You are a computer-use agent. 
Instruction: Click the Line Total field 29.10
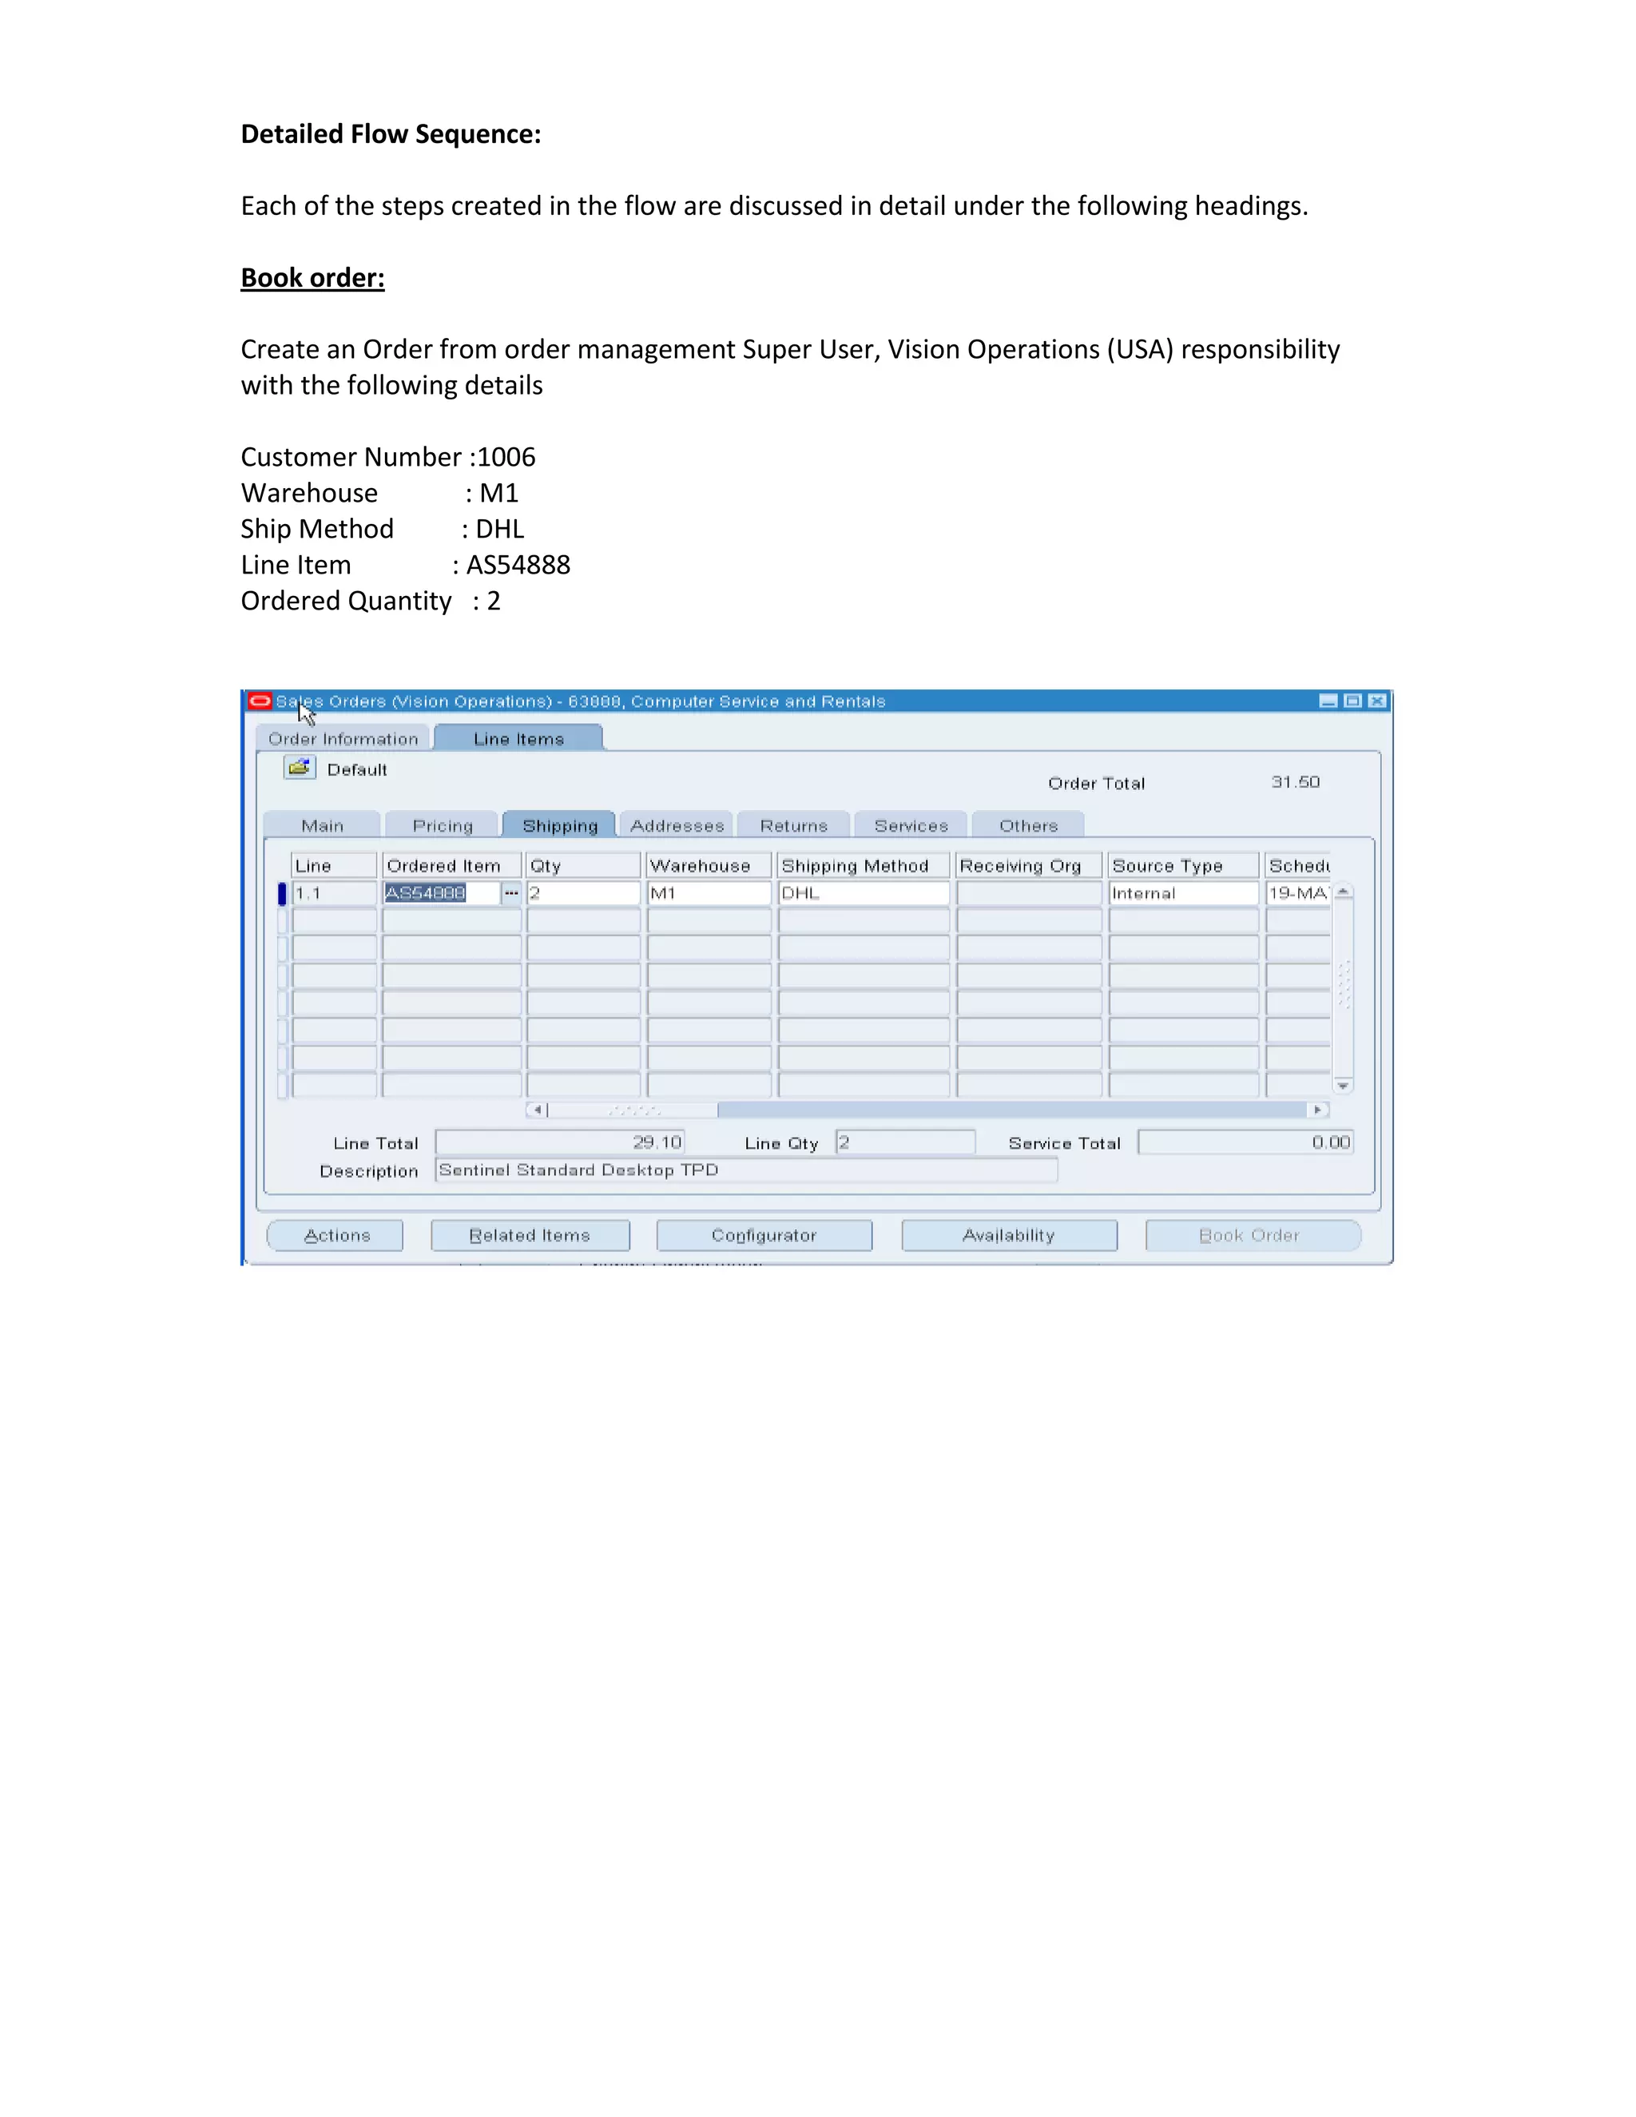[560, 1143]
